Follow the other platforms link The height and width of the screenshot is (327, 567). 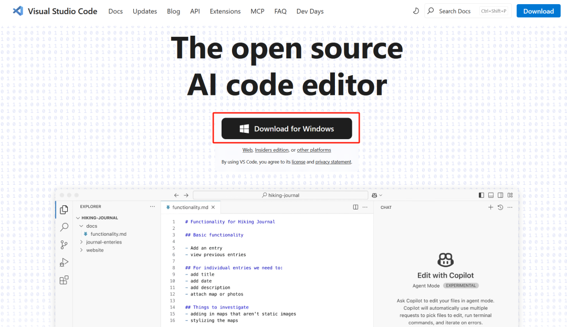pyautogui.click(x=314, y=150)
